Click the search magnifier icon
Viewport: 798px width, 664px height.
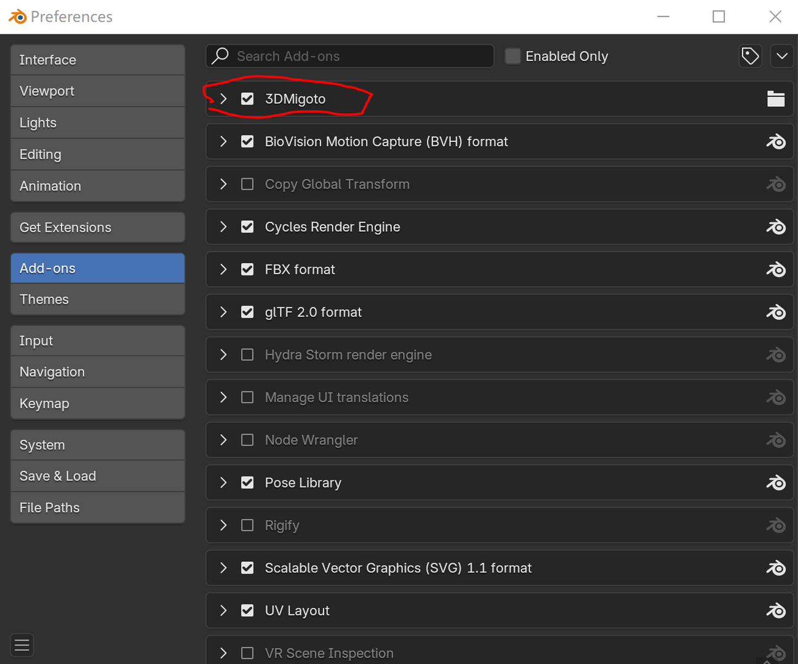pos(220,56)
